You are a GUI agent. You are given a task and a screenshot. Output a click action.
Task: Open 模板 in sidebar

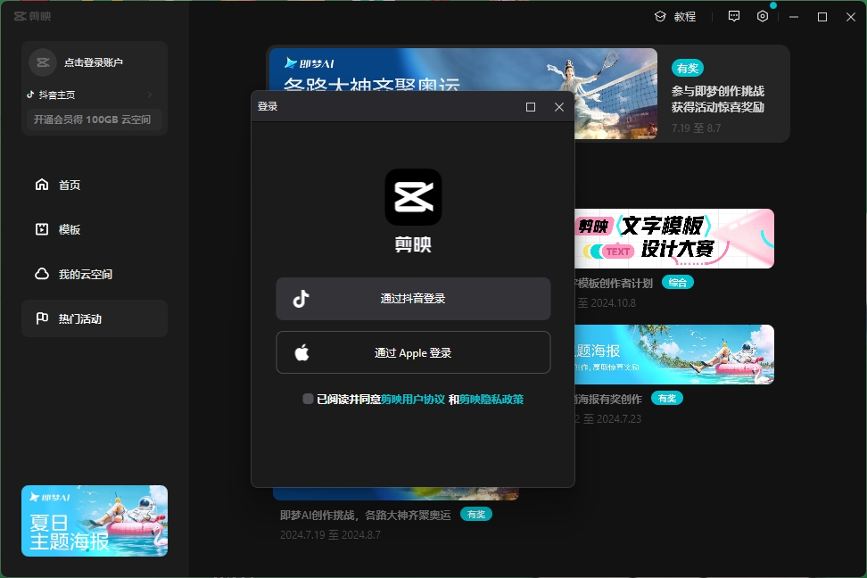click(95, 229)
